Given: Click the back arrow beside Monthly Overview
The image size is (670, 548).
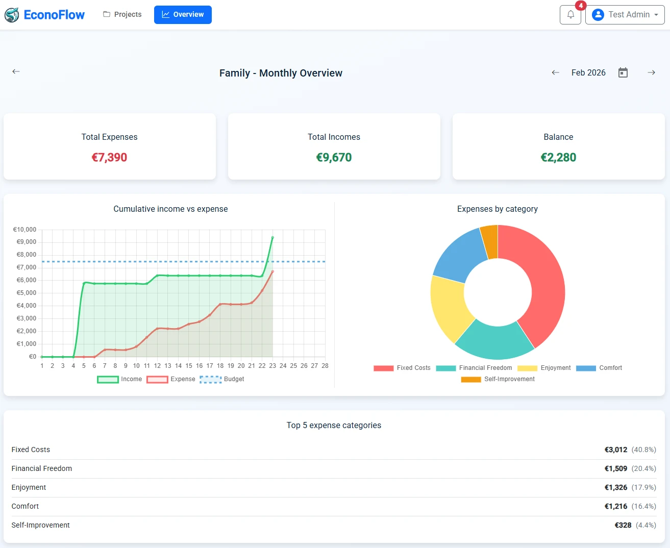Looking at the screenshot, I should (x=16, y=71).
